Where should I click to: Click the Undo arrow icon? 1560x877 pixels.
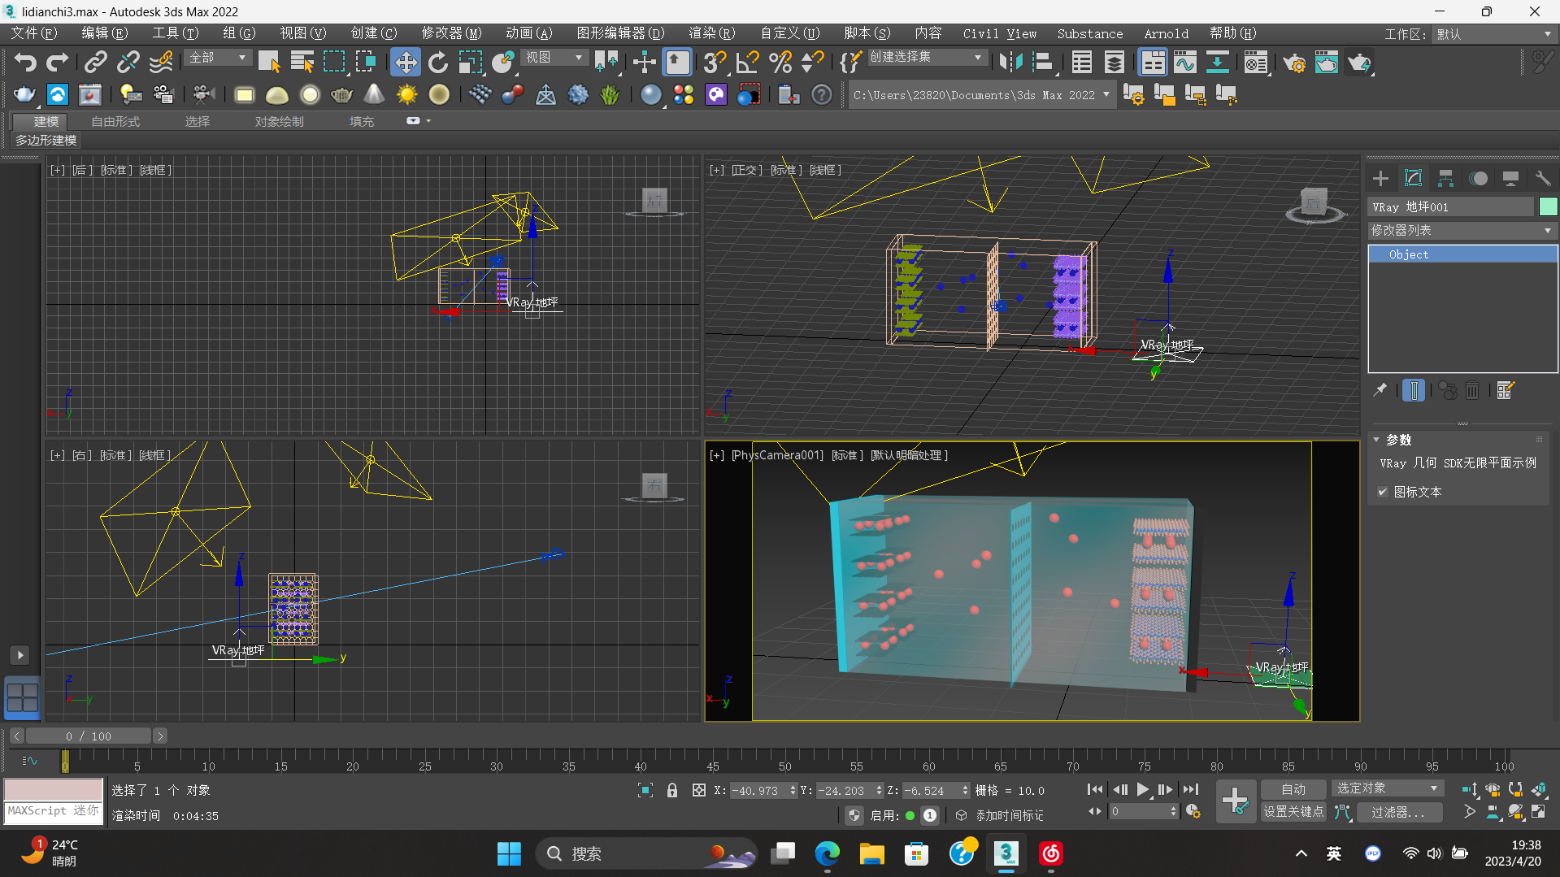pyautogui.click(x=25, y=63)
